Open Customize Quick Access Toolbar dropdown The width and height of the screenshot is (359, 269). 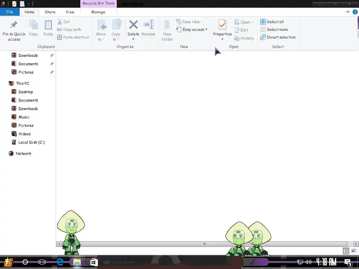point(29,4)
